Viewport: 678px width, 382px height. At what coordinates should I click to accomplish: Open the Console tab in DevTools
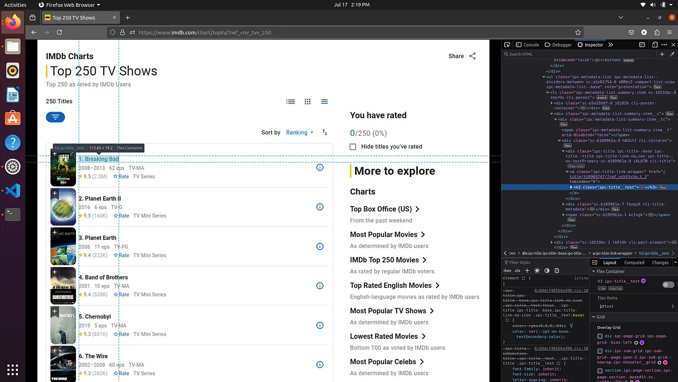point(528,45)
